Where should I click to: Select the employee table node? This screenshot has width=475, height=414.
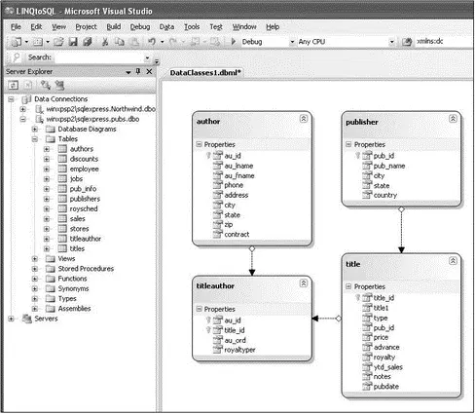coord(85,169)
